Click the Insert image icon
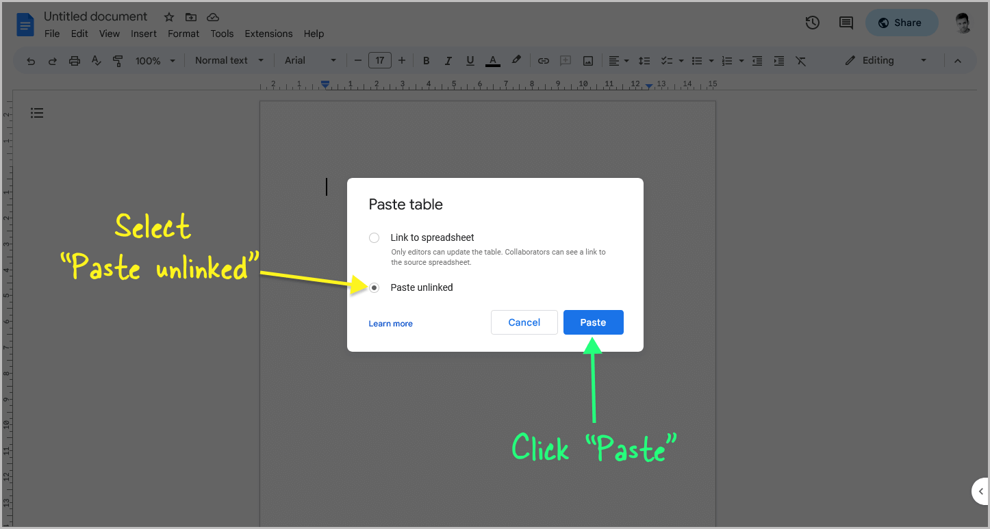This screenshot has width=990, height=529. point(587,61)
